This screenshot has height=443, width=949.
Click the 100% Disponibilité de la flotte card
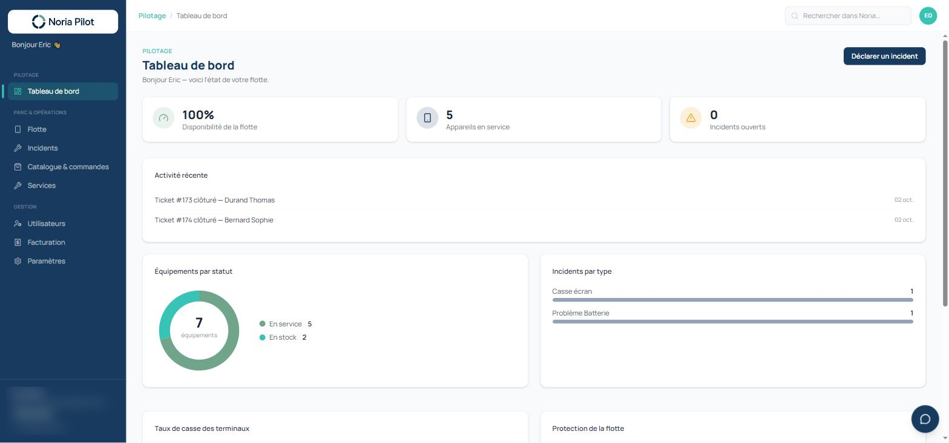point(270,120)
